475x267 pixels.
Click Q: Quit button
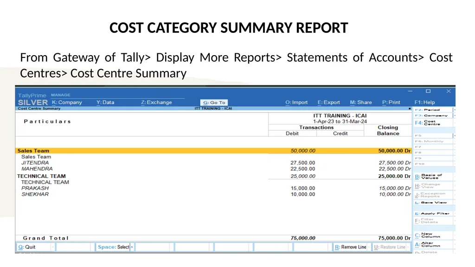click(x=35, y=247)
